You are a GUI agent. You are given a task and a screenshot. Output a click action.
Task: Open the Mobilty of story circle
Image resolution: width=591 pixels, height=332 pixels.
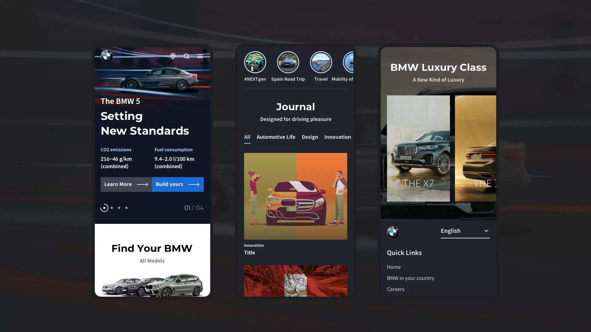348,62
